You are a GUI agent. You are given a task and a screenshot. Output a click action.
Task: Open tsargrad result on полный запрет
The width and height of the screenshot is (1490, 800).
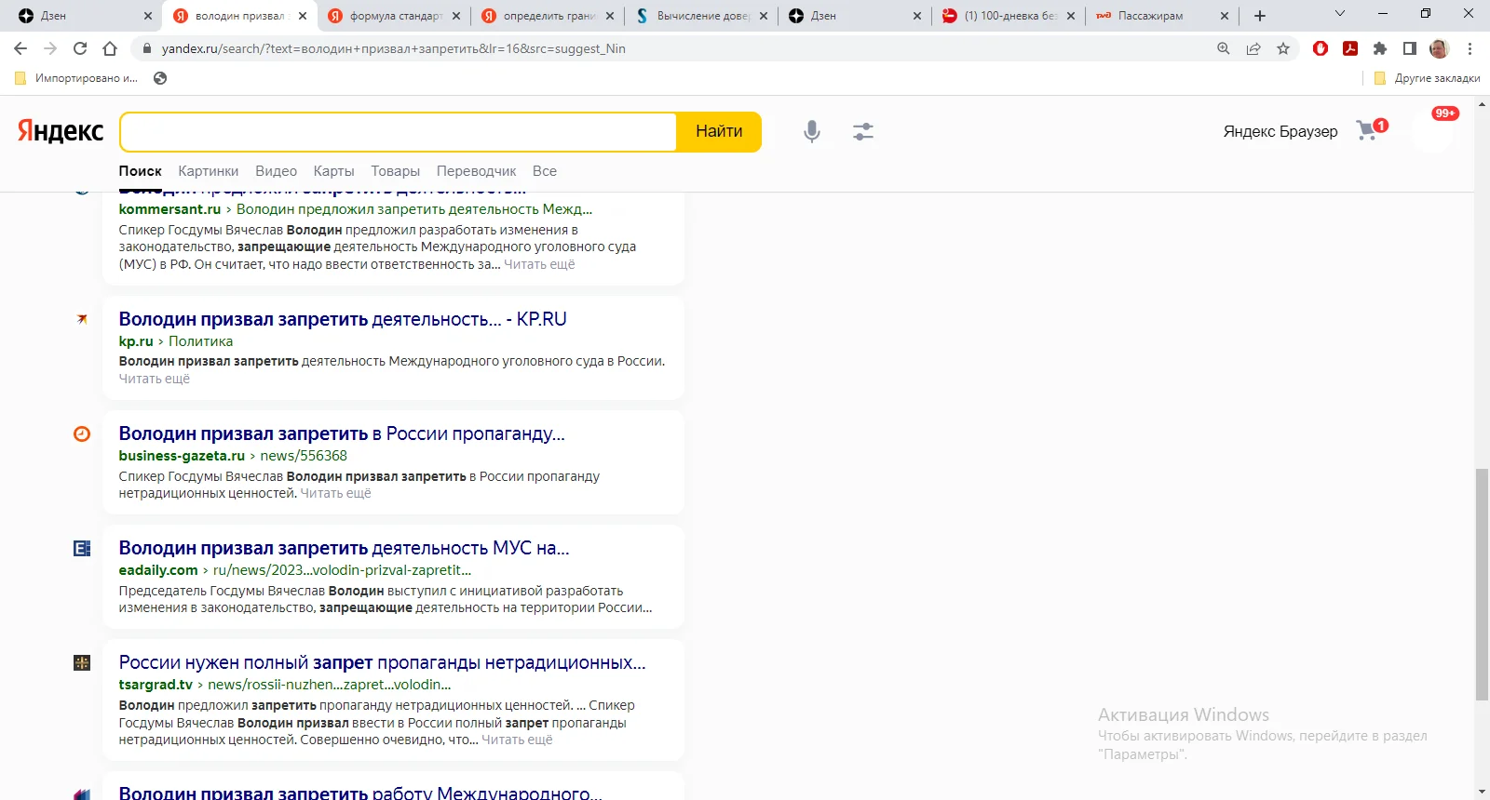click(382, 662)
